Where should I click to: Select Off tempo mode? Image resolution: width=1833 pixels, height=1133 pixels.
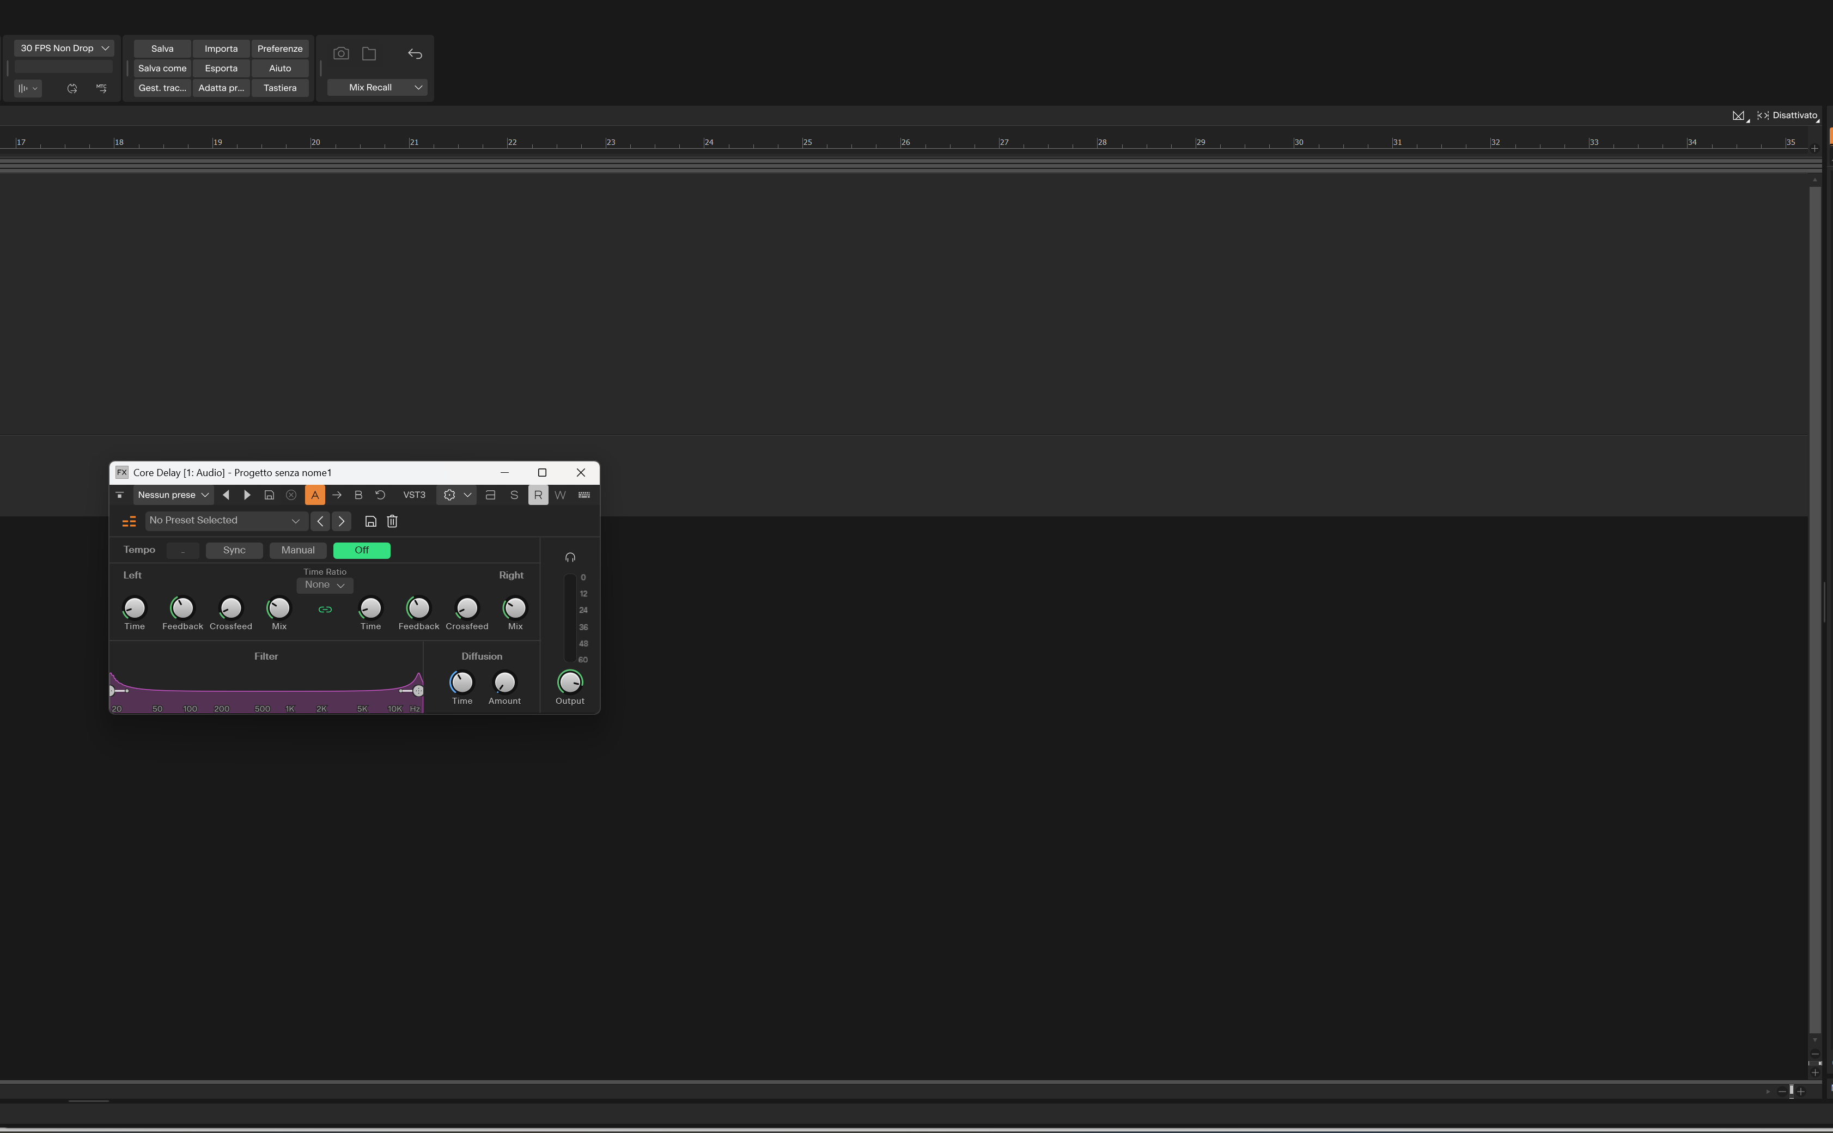pyautogui.click(x=361, y=551)
